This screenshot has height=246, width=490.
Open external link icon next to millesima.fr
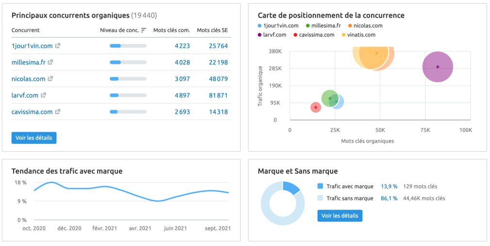[50, 62]
